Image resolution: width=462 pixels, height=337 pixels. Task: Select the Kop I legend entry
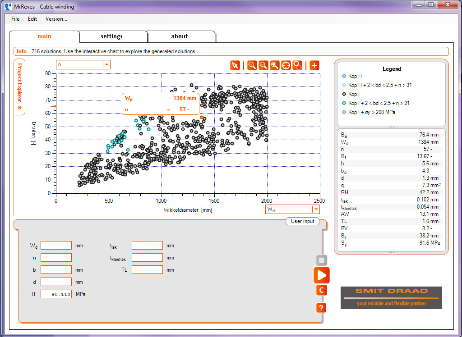(351, 94)
